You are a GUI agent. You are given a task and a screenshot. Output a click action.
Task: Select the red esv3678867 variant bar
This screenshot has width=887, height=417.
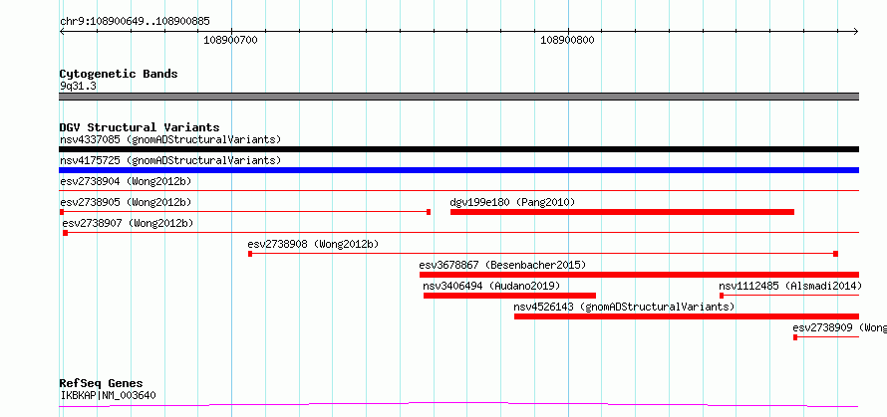(639, 275)
